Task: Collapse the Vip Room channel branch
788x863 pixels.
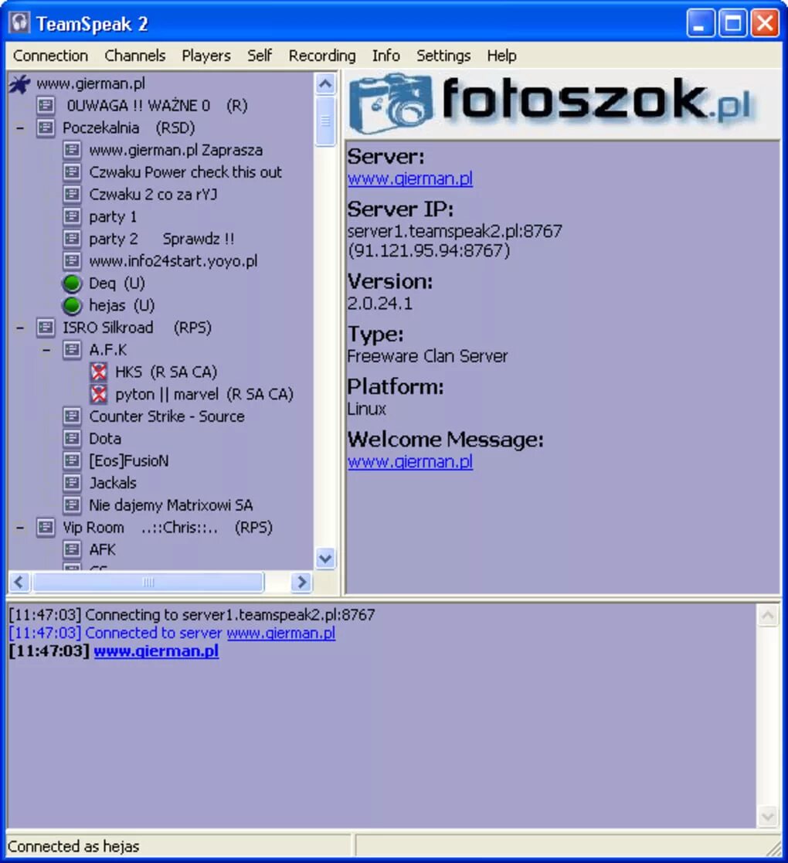Action: click(x=20, y=528)
